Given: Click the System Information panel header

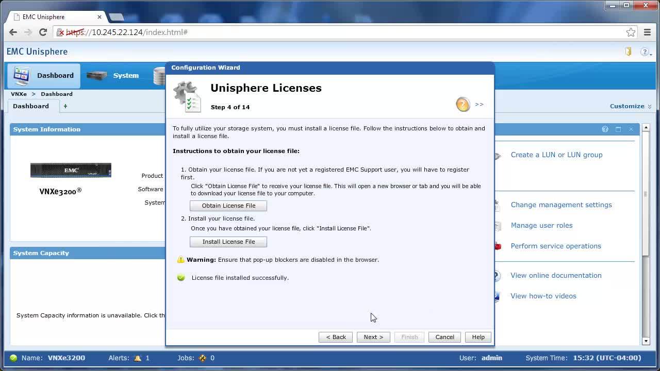Looking at the screenshot, I should (88, 129).
